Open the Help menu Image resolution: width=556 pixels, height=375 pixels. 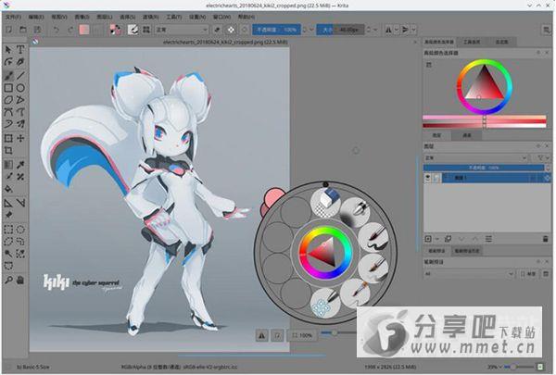(246, 17)
